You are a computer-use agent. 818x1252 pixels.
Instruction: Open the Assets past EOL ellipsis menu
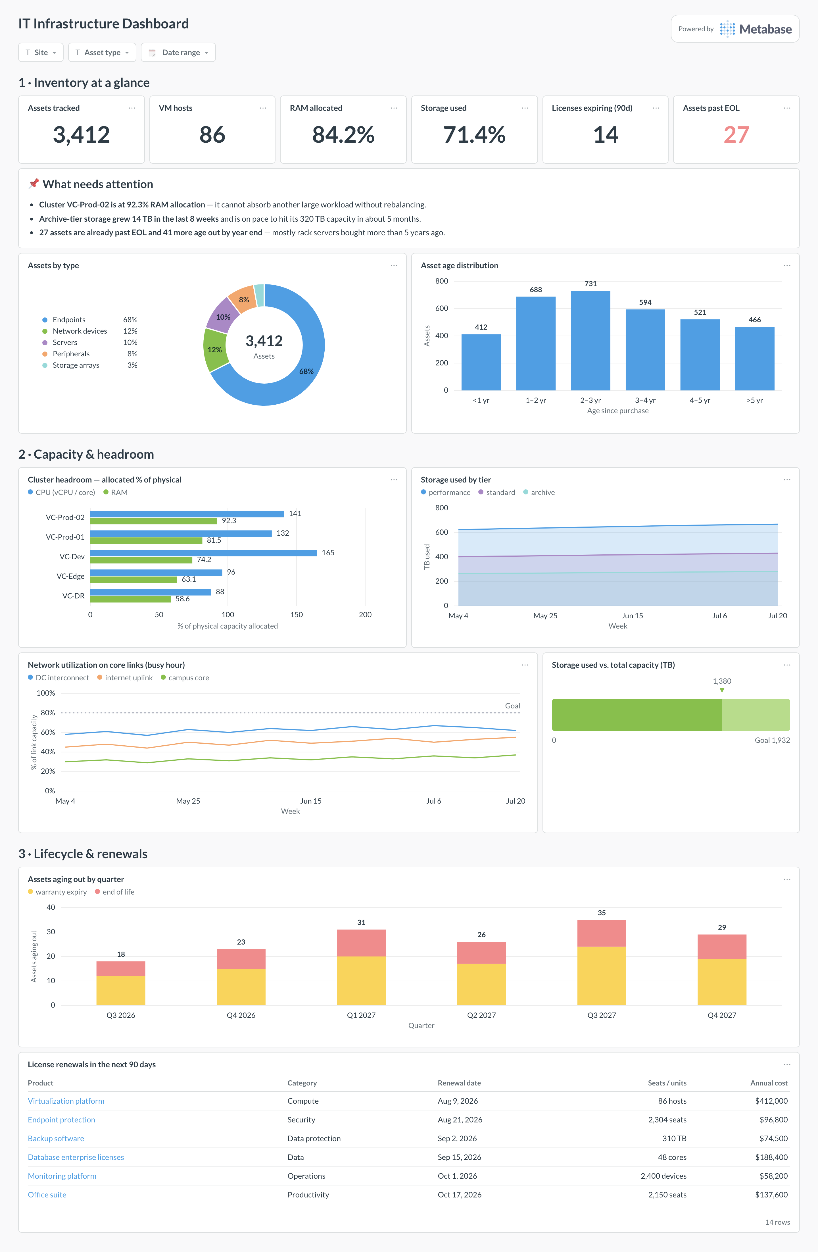tap(787, 108)
